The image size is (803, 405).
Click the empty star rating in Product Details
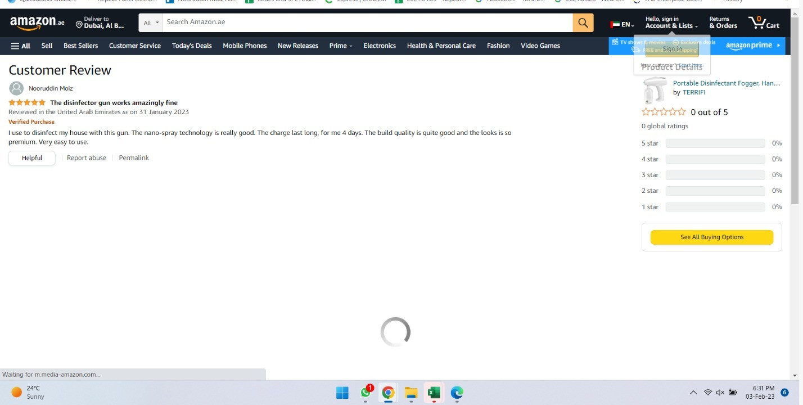[x=664, y=112]
